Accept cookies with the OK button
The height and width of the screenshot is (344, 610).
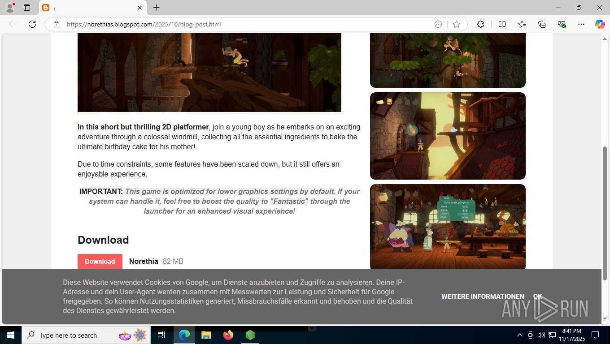[537, 297]
